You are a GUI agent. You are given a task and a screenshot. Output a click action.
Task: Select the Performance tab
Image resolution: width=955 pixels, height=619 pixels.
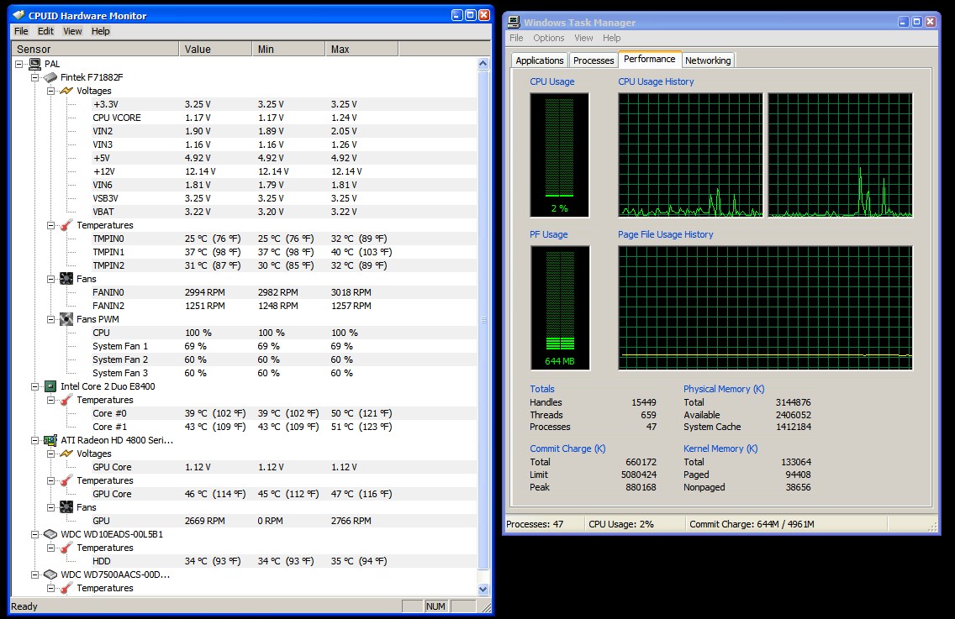coord(649,59)
